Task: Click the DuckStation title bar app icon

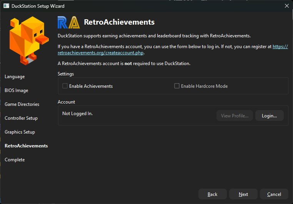Action: point(6,6)
